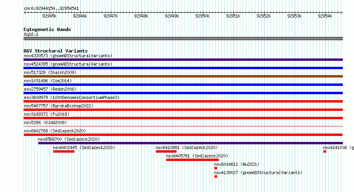This screenshot has width=354, height=192.
Task: Click the small red nsv4139027 marker
Action: click(x=216, y=176)
